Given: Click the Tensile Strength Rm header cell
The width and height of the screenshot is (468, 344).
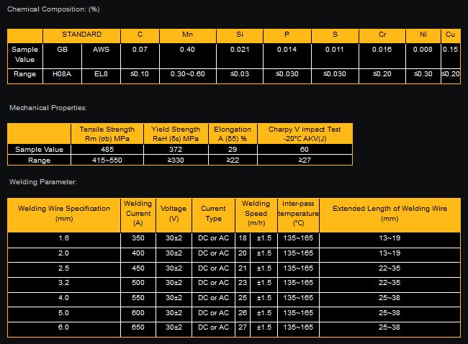Looking at the screenshot, I should [x=106, y=134].
